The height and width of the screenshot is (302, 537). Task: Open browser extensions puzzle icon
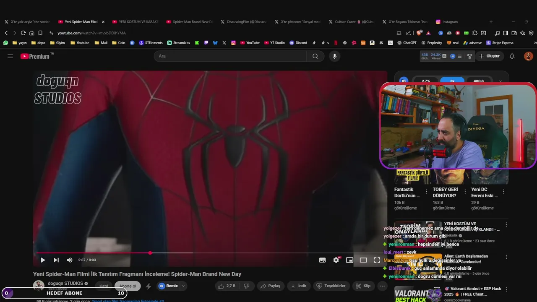(x=475, y=33)
